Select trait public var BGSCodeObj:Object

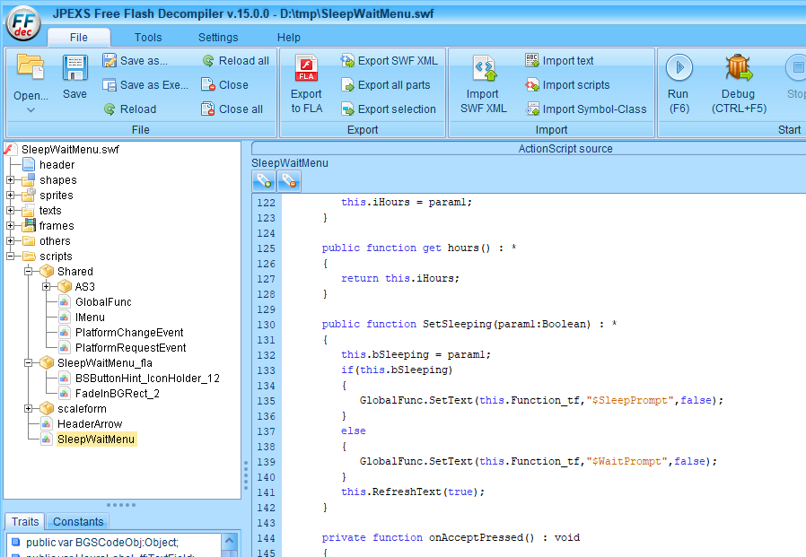click(x=102, y=543)
